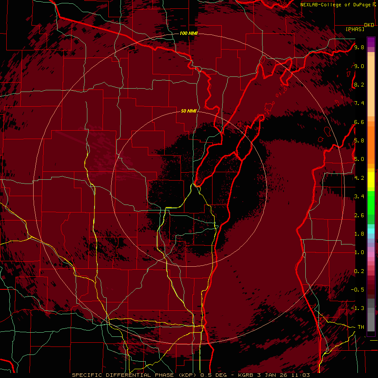Viewport: 378px width, 378px height.
Task: Click the (KDP) abbreviation in the caption
Action: click(x=188, y=375)
